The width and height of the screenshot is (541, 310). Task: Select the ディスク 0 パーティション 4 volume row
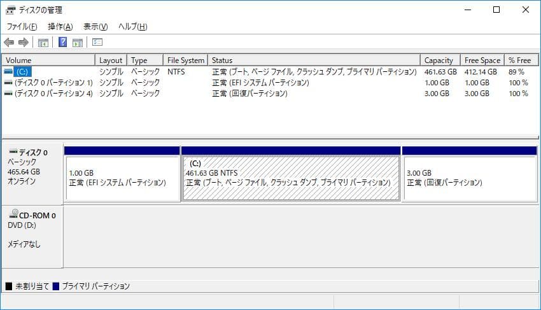tap(54, 93)
